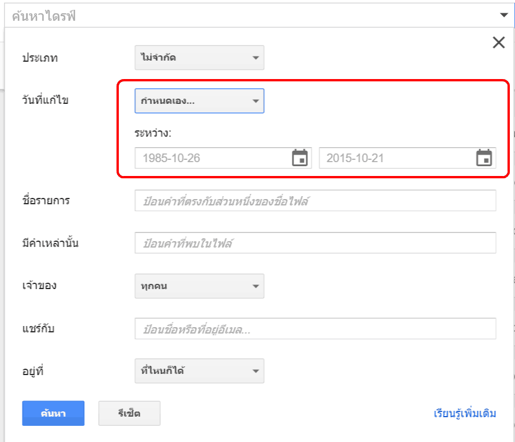The height and width of the screenshot is (442, 515).
Task: Focus the แชร์กับ shared-with input field
Action: click(x=315, y=329)
